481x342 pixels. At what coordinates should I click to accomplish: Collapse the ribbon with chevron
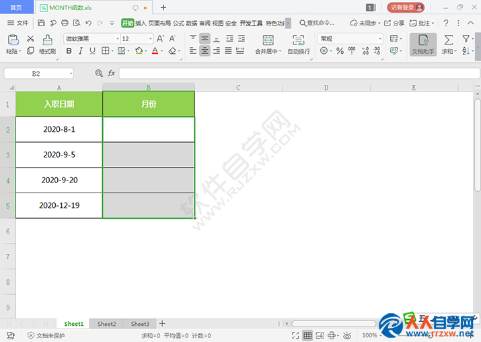[x=470, y=23]
